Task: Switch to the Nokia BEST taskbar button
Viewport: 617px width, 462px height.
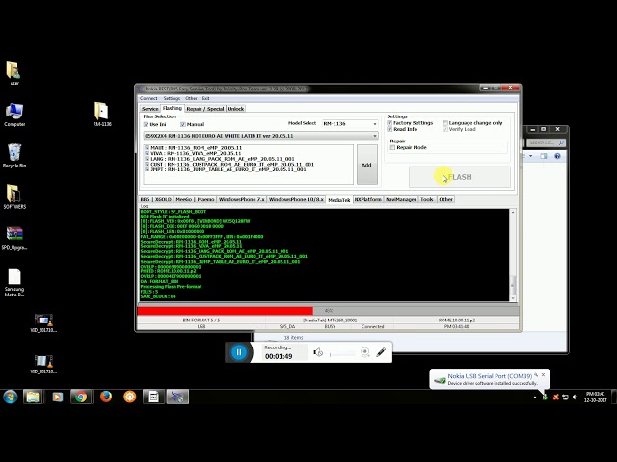Action: (177, 397)
